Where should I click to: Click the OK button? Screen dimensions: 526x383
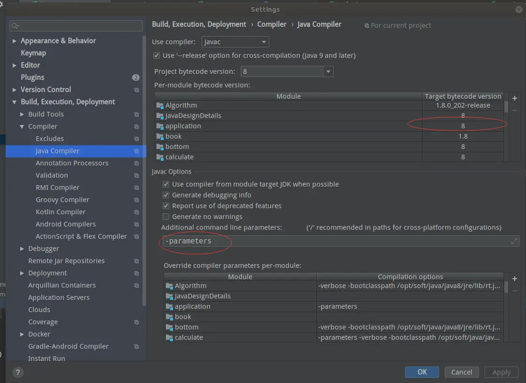(x=422, y=372)
